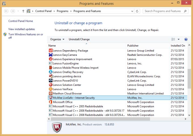Click the Lenovo PowerDVD10 disc icon
This screenshot has height=136, width=193.
click(51, 80)
